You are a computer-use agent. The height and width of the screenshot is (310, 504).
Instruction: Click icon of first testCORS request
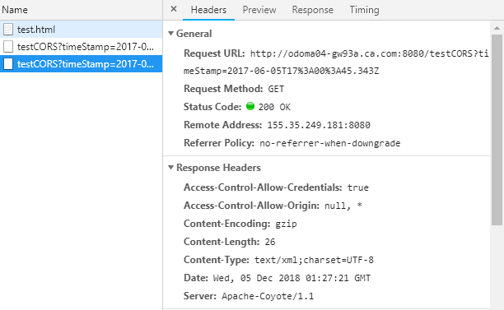click(x=8, y=47)
